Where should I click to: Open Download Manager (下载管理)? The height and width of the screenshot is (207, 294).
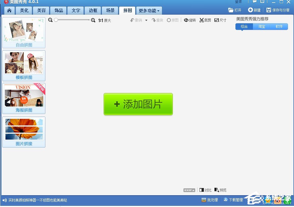point(233,200)
